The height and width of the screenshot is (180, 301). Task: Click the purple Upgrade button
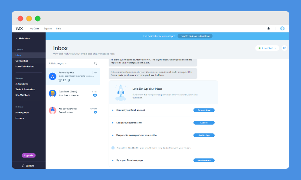(x=29, y=155)
